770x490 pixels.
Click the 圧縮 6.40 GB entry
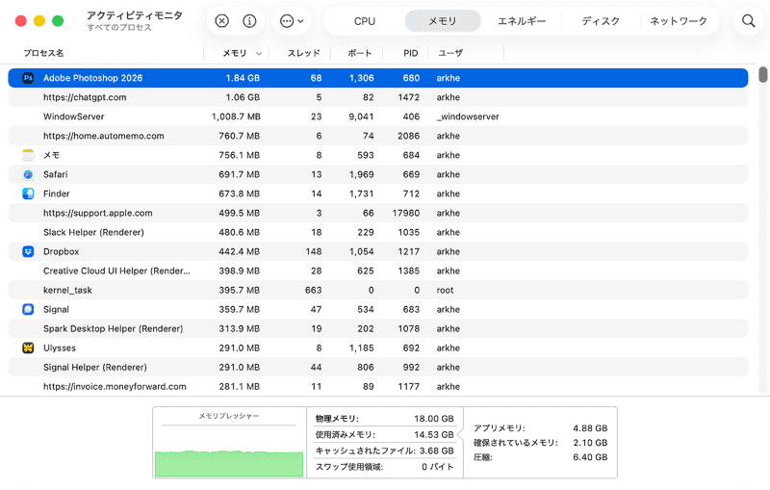click(540, 457)
